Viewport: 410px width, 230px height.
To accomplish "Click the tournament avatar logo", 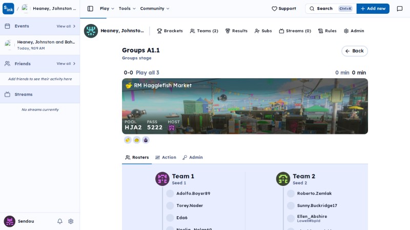I will point(91,31).
